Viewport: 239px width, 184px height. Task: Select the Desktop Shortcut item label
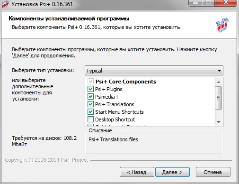(115, 120)
